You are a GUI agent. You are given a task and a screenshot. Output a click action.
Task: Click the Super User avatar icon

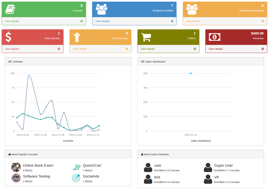click(x=208, y=167)
